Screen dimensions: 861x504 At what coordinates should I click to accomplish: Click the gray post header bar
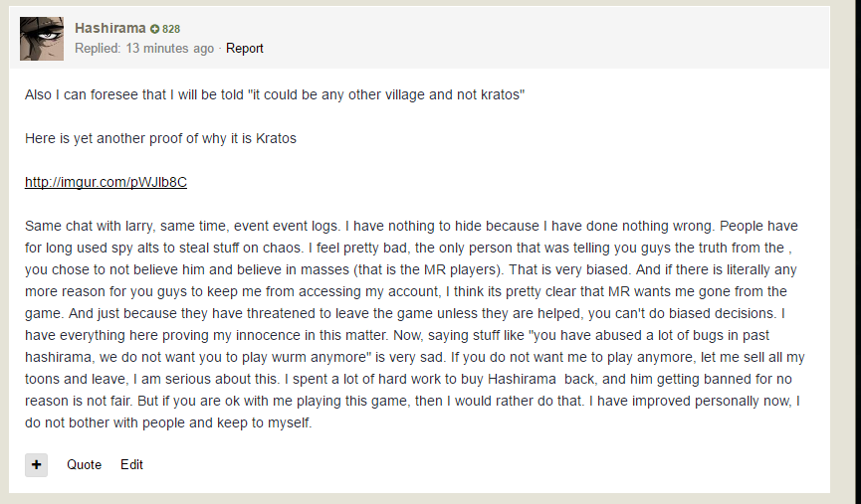pyautogui.click(x=547, y=39)
